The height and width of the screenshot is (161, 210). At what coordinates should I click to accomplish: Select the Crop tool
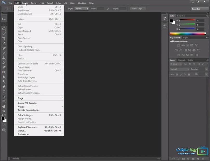(x=4, y=39)
